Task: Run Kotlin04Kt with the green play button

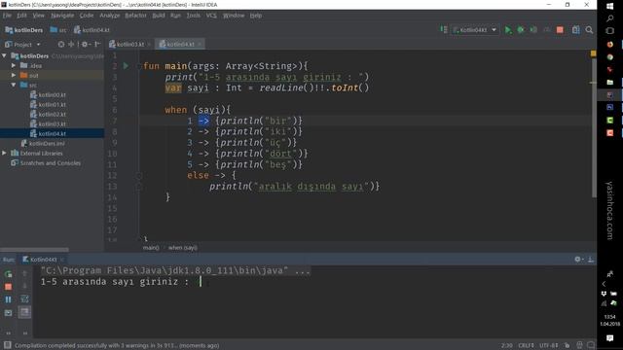Action: point(508,30)
